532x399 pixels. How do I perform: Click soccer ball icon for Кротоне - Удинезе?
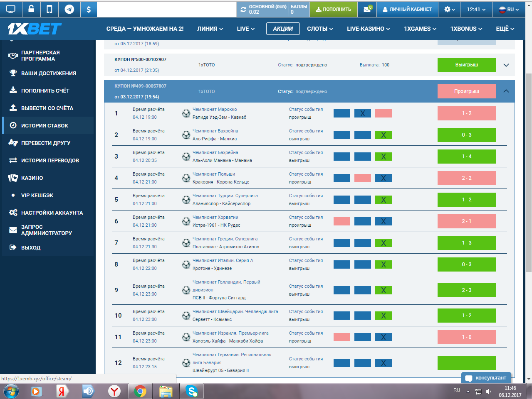(186, 264)
